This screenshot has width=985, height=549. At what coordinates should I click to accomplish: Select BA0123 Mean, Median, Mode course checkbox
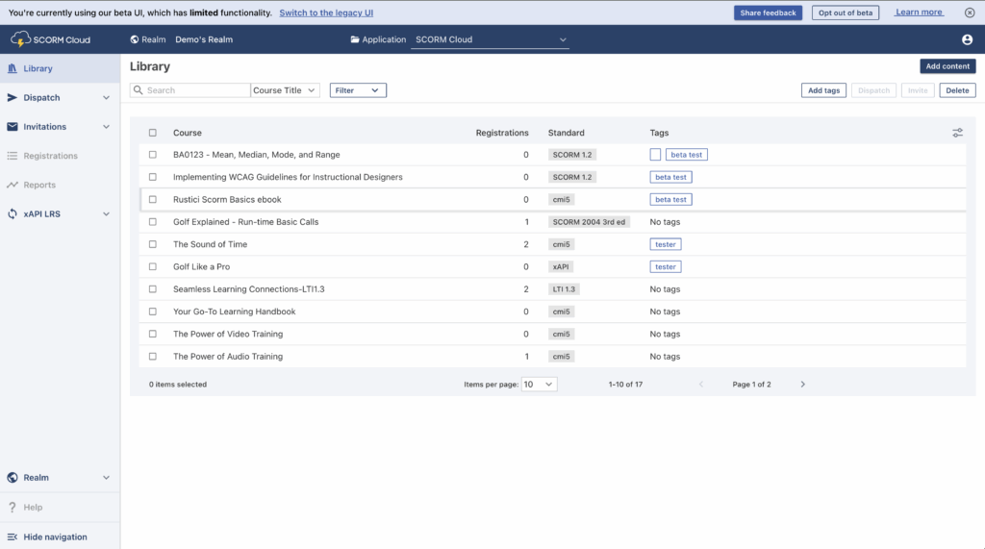pos(153,155)
